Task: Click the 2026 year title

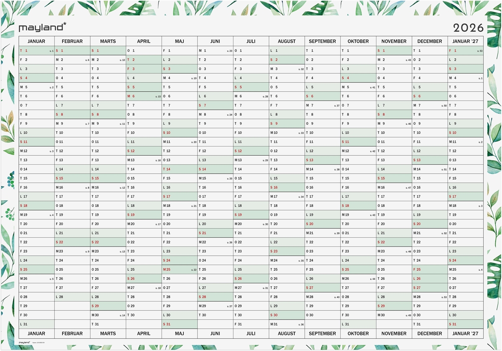Action: pyautogui.click(x=468, y=28)
